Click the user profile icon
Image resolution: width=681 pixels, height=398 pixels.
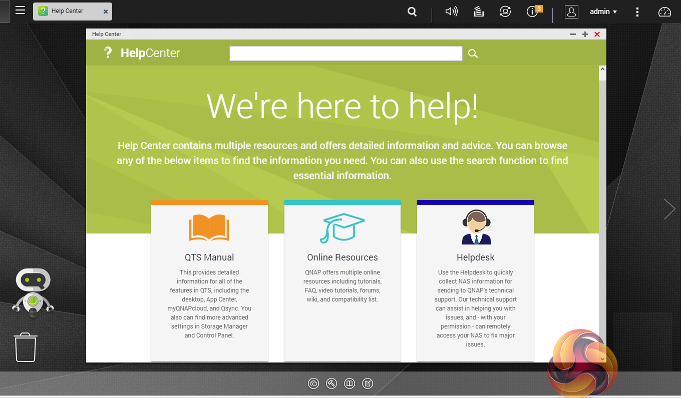click(x=571, y=11)
